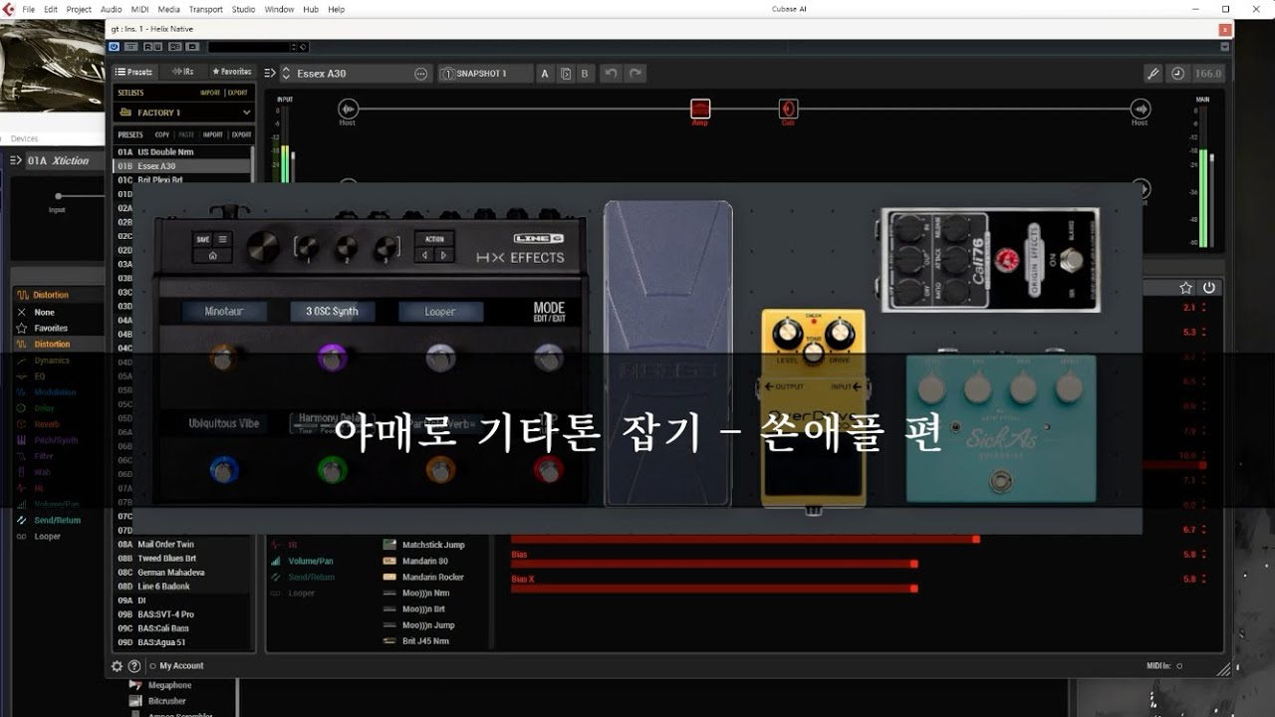Toggle the preset list panel icon
Viewport: 1275px width, 717px height.
[269, 74]
